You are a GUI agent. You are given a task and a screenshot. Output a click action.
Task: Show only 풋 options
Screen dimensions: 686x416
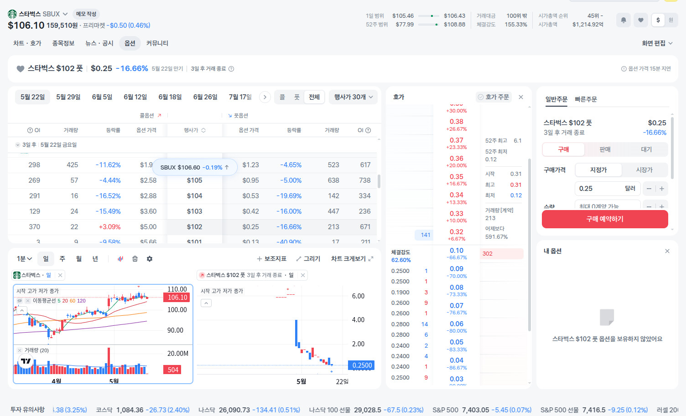pyautogui.click(x=297, y=97)
